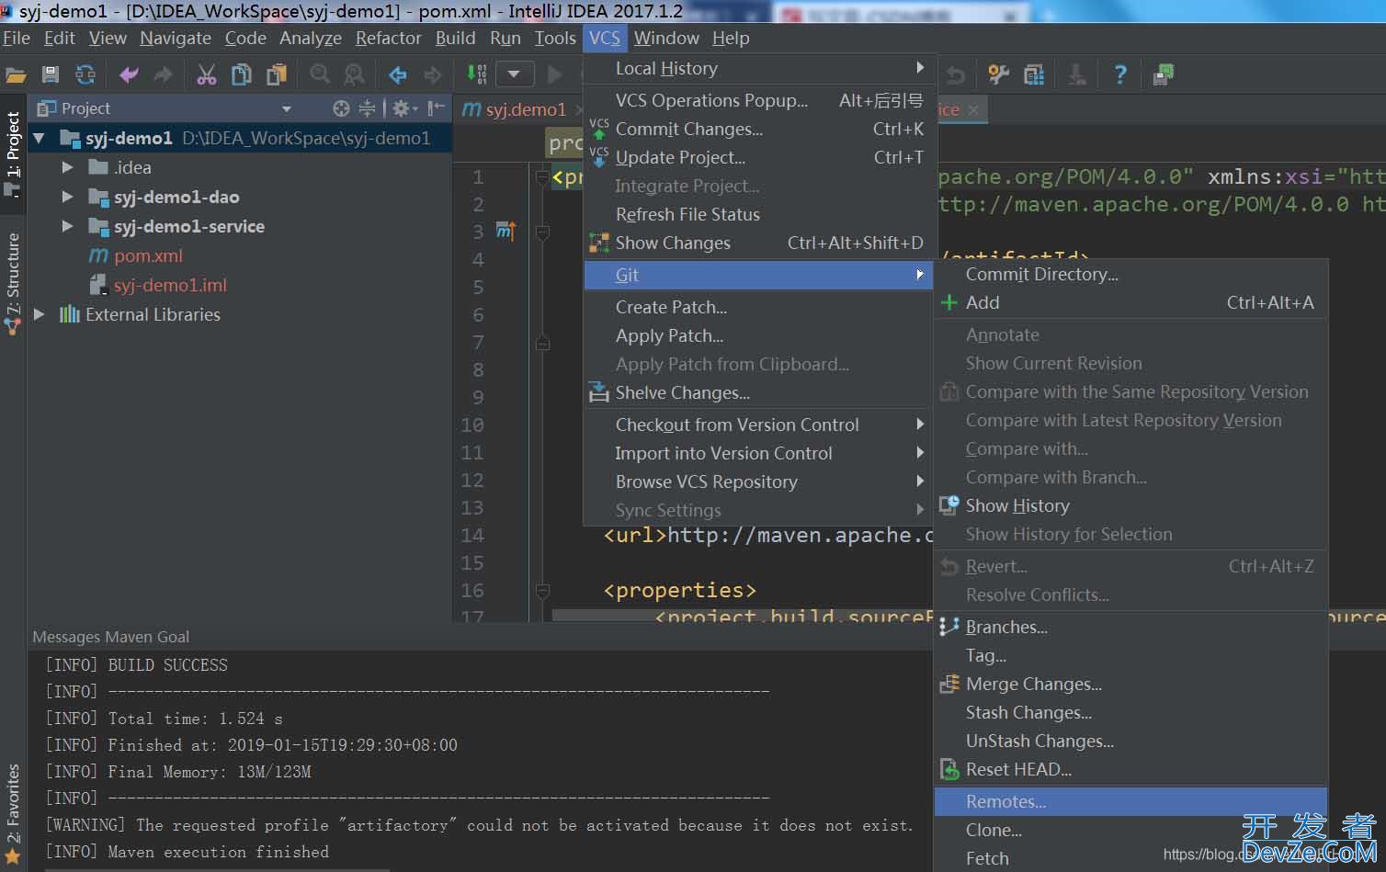
Task: Expand the .idea folder arrow
Action: click(67, 168)
